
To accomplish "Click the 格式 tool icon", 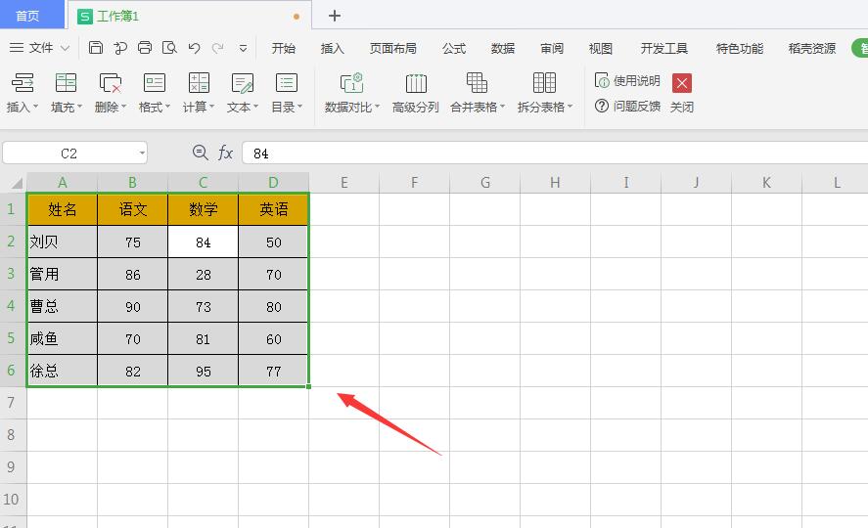I will point(155,83).
